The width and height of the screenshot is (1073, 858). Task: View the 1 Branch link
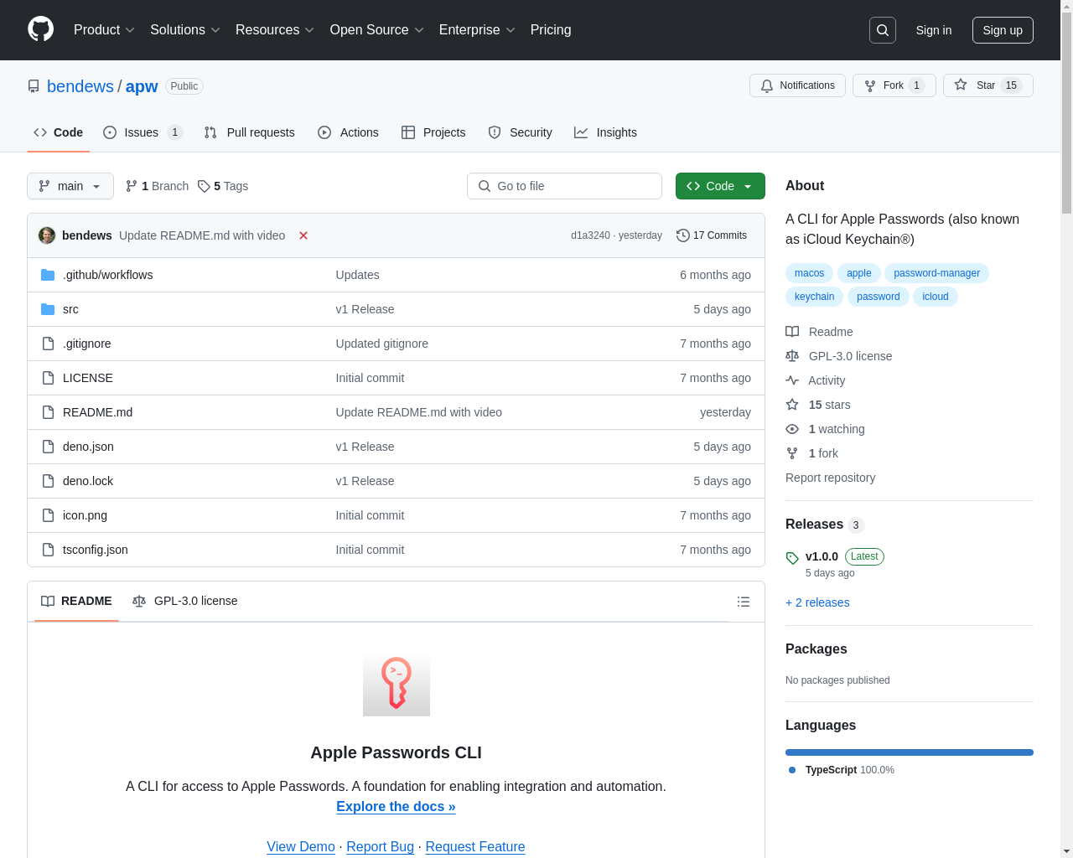pos(157,186)
